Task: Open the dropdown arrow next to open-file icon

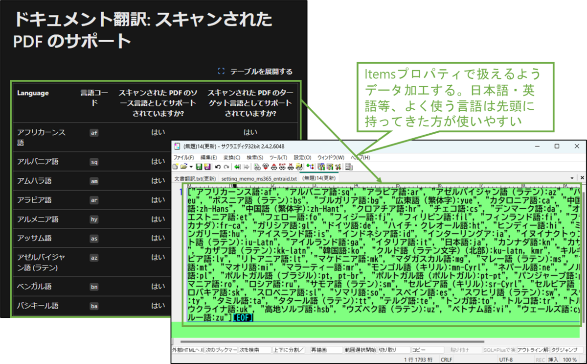Action: tap(191, 167)
